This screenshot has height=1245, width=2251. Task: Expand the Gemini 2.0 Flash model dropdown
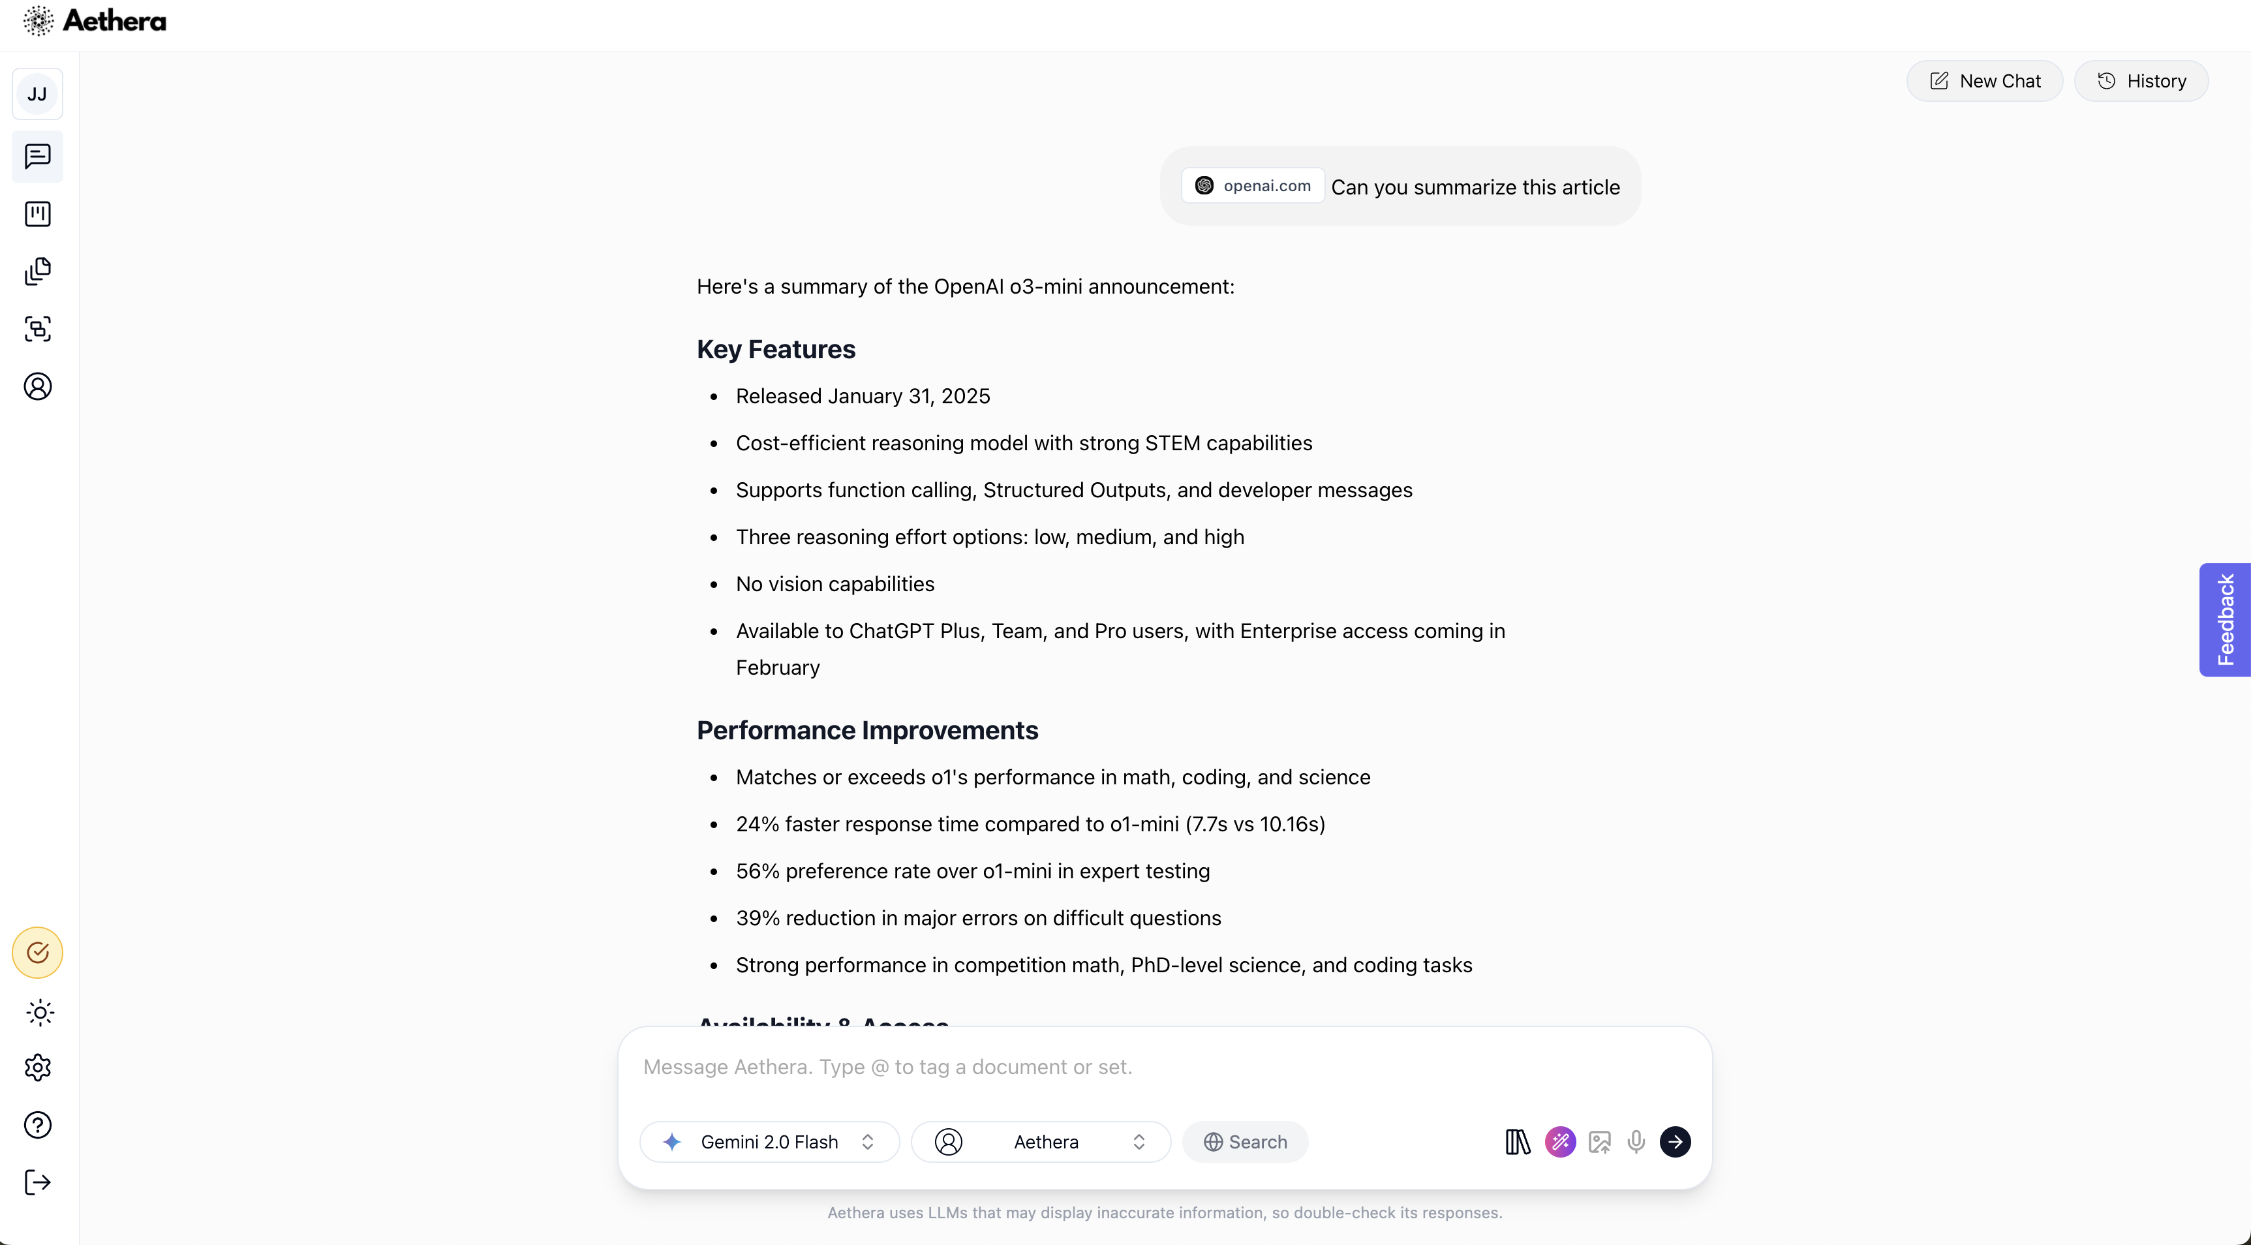tap(770, 1142)
